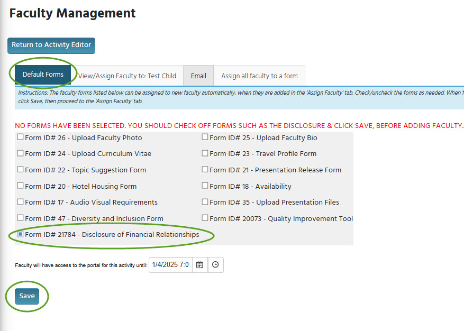The image size is (464, 331).
Task: Tick the Travel Profile Form checkbox
Action: pos(205,153)
